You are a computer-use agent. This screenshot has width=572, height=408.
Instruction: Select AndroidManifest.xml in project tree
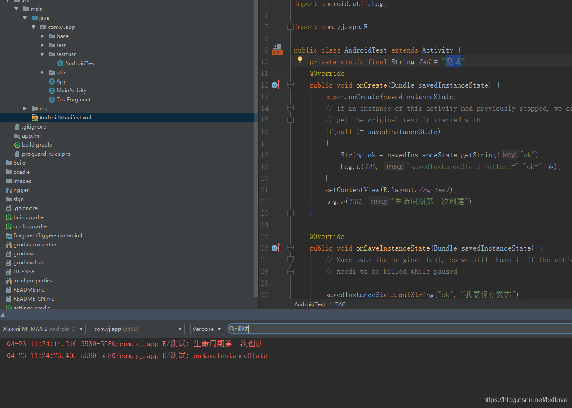coord(65,117)
